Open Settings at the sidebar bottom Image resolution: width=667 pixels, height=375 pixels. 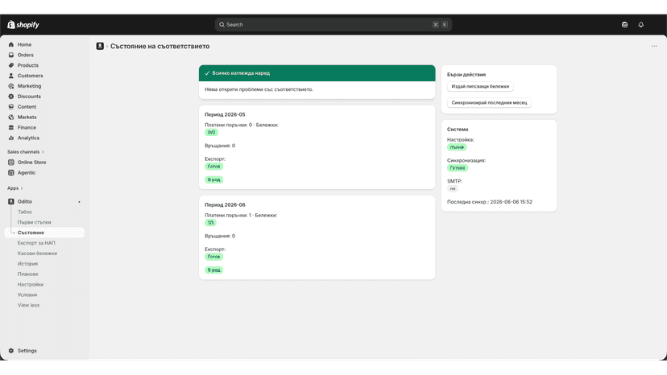(x=27, y=351)
